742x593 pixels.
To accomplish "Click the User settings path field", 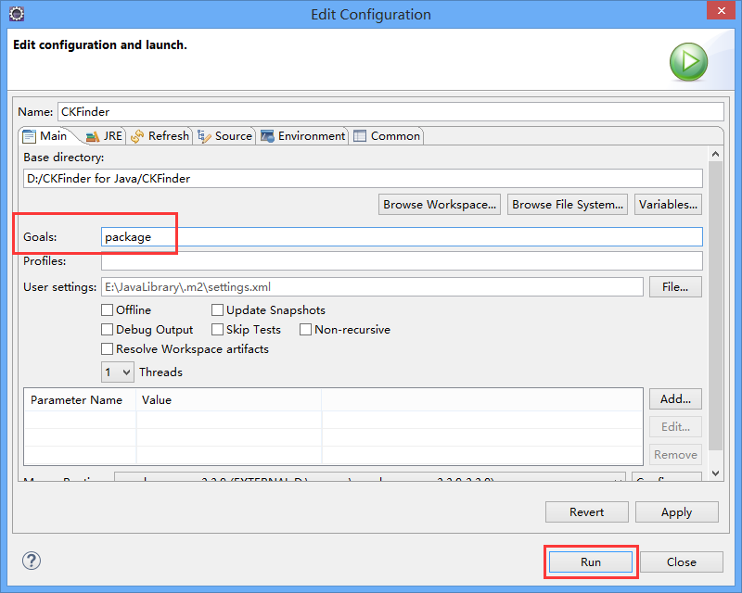I will 372,287.
